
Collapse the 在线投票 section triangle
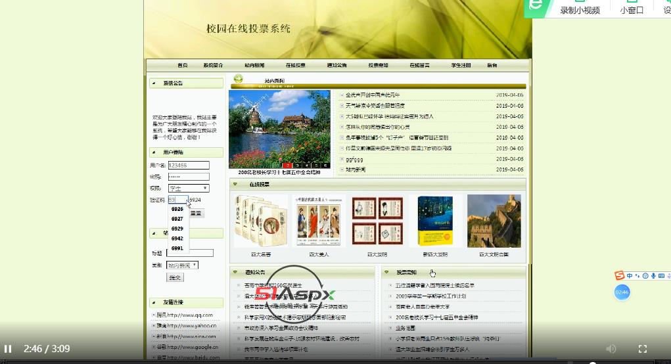[x=235, y=185]
